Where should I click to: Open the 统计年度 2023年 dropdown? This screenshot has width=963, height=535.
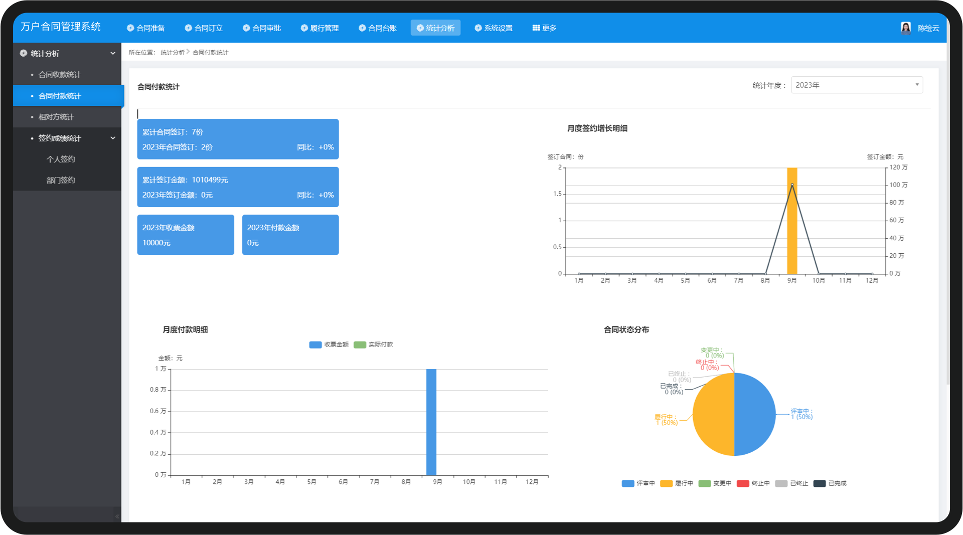pyautogui.click(x=857, y=85)
